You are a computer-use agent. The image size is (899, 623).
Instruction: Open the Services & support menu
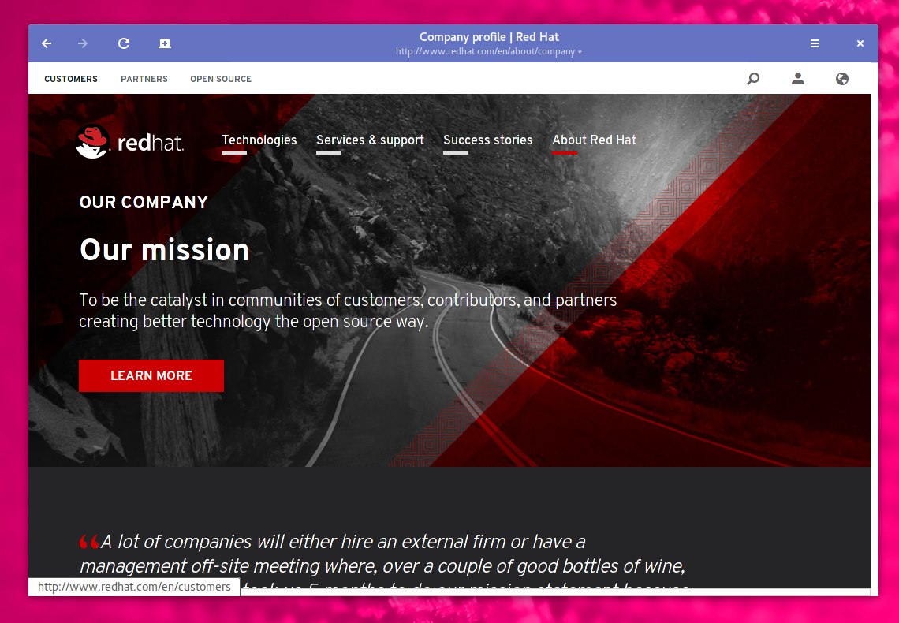[370, 140]
